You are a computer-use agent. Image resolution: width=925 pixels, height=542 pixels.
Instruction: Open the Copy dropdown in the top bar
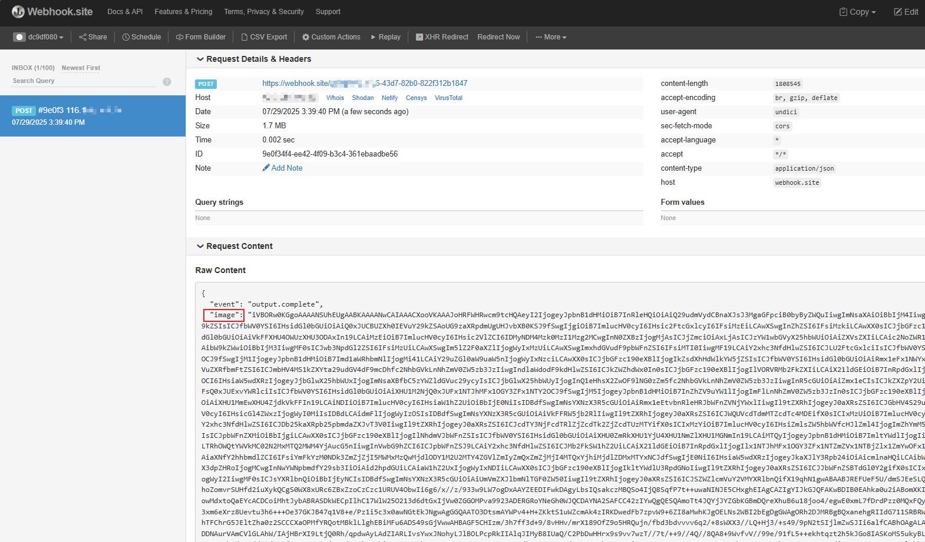tap(858, 12)
